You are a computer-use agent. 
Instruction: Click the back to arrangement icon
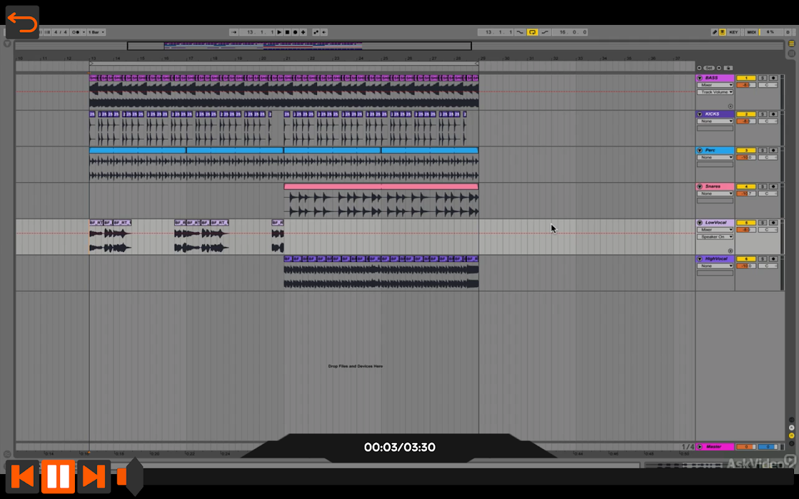point(324,32)
